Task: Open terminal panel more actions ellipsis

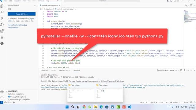Action: [188, 70]
